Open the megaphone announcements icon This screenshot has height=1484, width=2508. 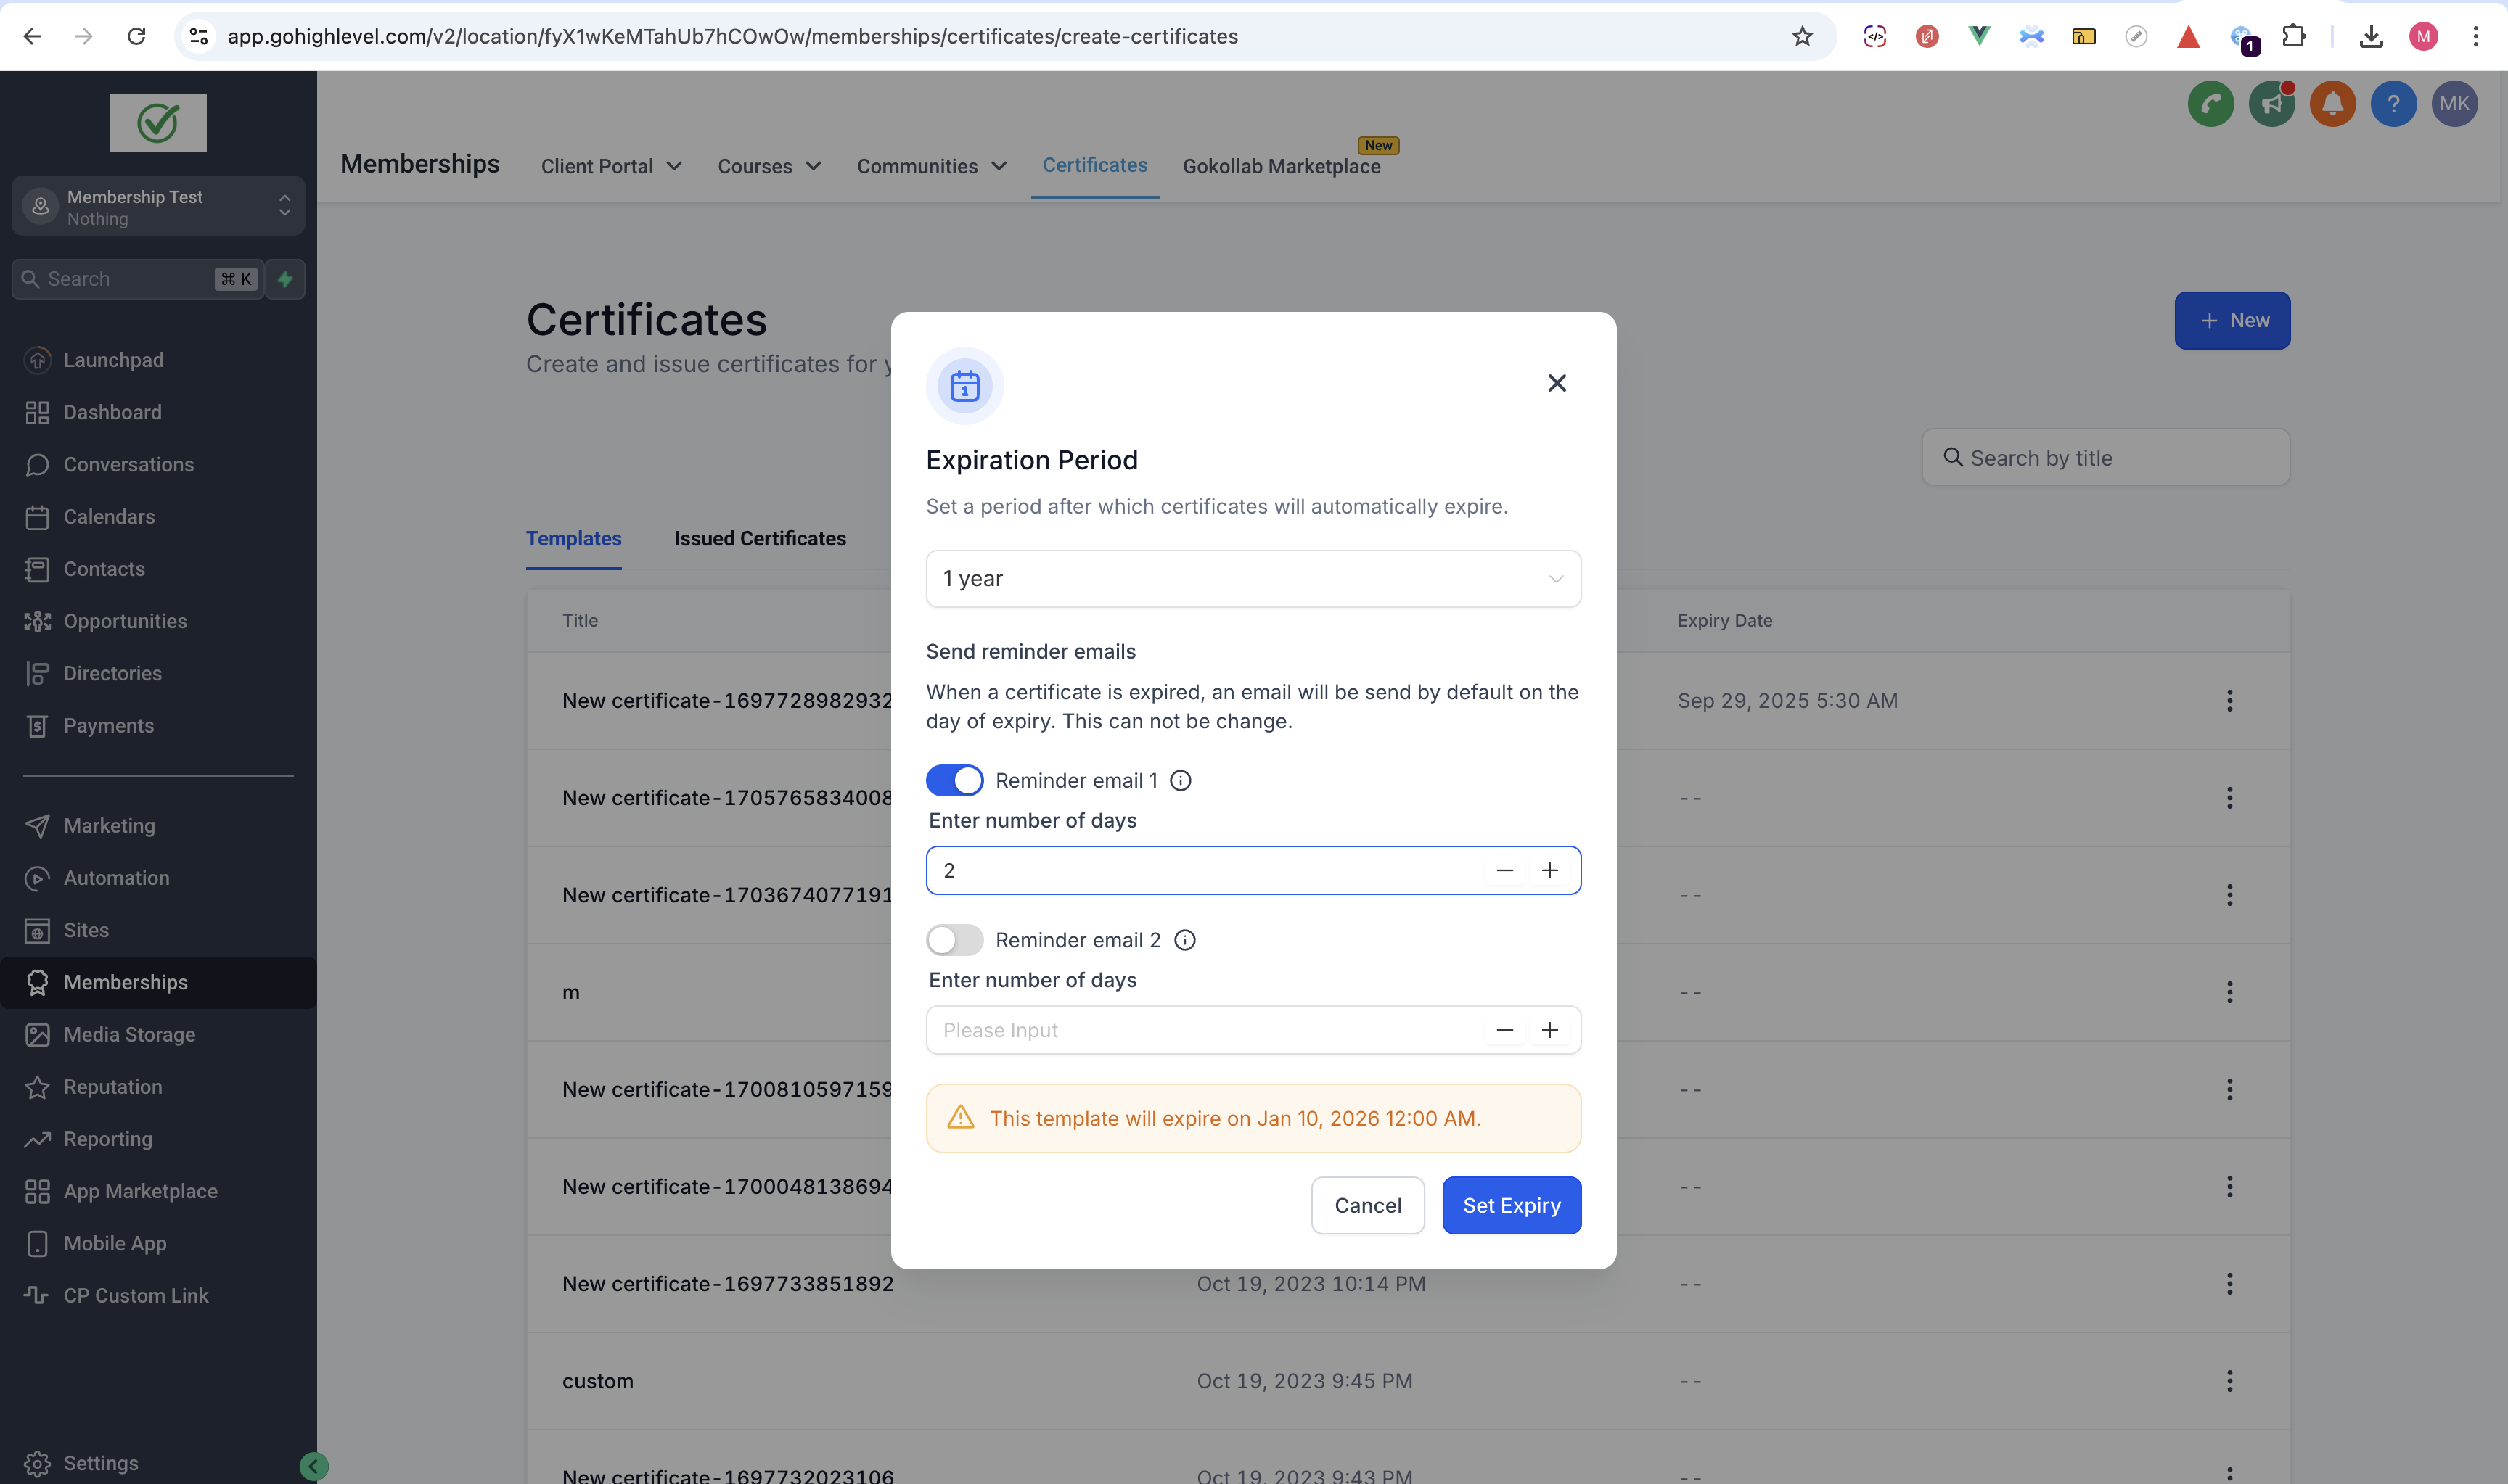pyautogui.click(x=2271, y=103)
